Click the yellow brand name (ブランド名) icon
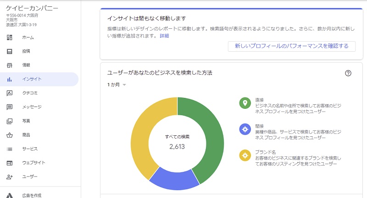The height and width of the screenshot is (198, 367). click(245, 155)
